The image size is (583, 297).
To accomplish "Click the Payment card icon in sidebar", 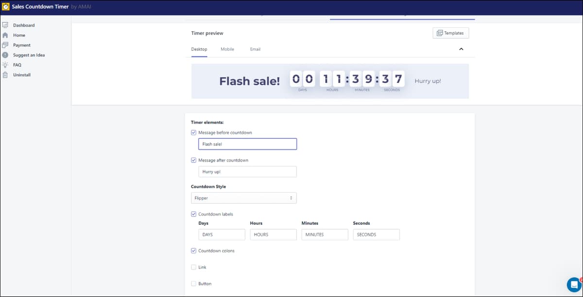I will pyautogui.click(x=5, y=45).
